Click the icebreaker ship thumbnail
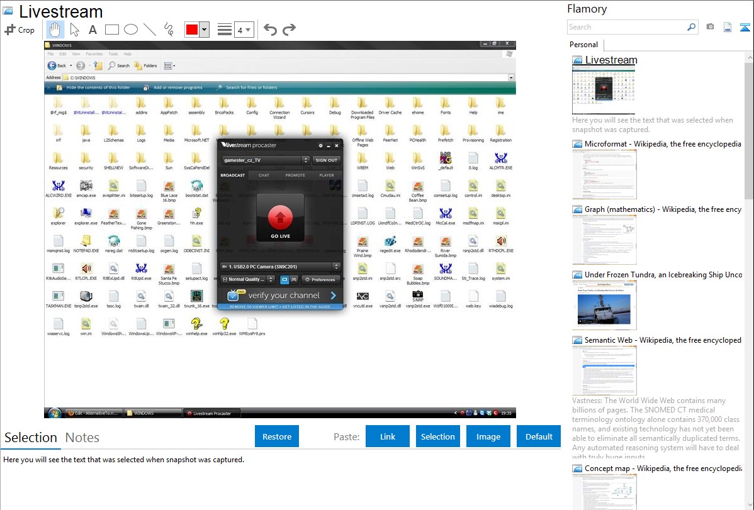 pyautogui.click(x=604, y=305)
